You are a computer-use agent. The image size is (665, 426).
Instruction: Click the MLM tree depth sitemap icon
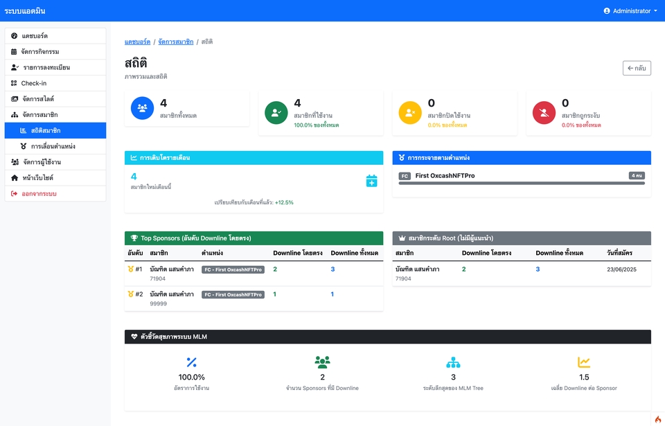click(453, 362)
